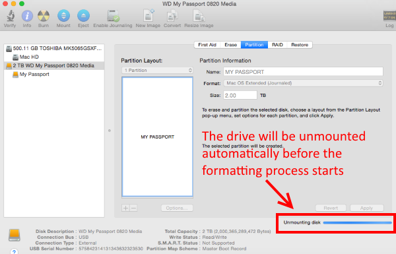This screenshot has height=254, width=396.
Task: Click the Master Boot Record text
Action: click(x=224, y=249)
